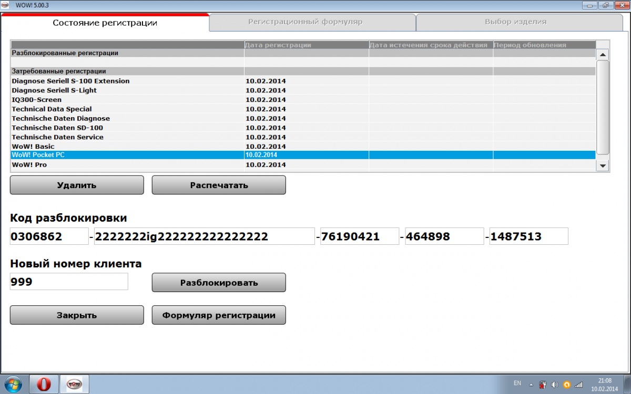Click unlock code field containing 0306862

click(49, 236)
